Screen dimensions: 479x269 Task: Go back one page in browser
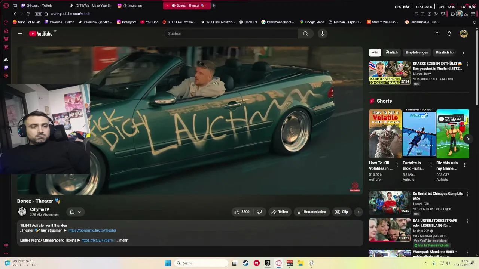(15, 14)
